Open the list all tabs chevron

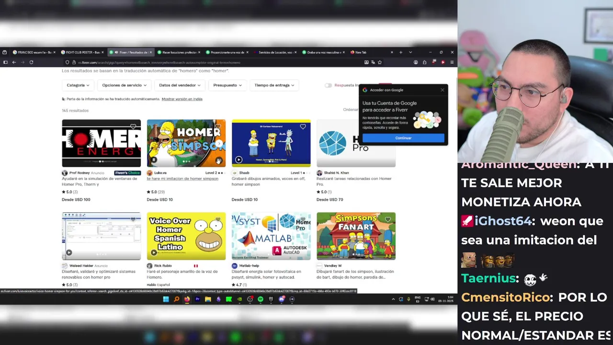[410, 52]
